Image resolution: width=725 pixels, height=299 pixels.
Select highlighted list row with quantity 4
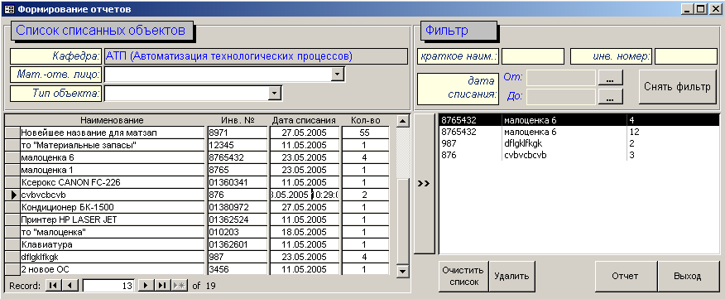579,120
